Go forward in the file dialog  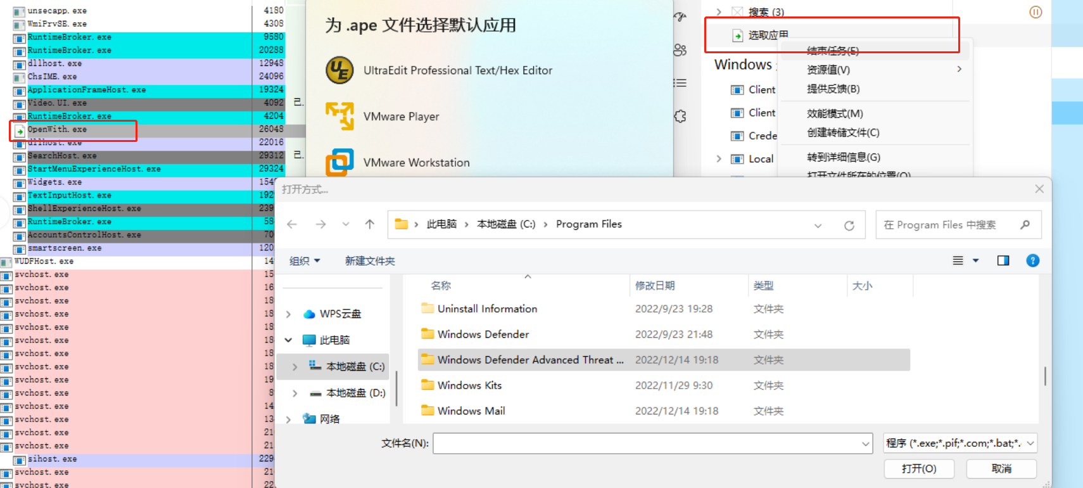[321, 224]
